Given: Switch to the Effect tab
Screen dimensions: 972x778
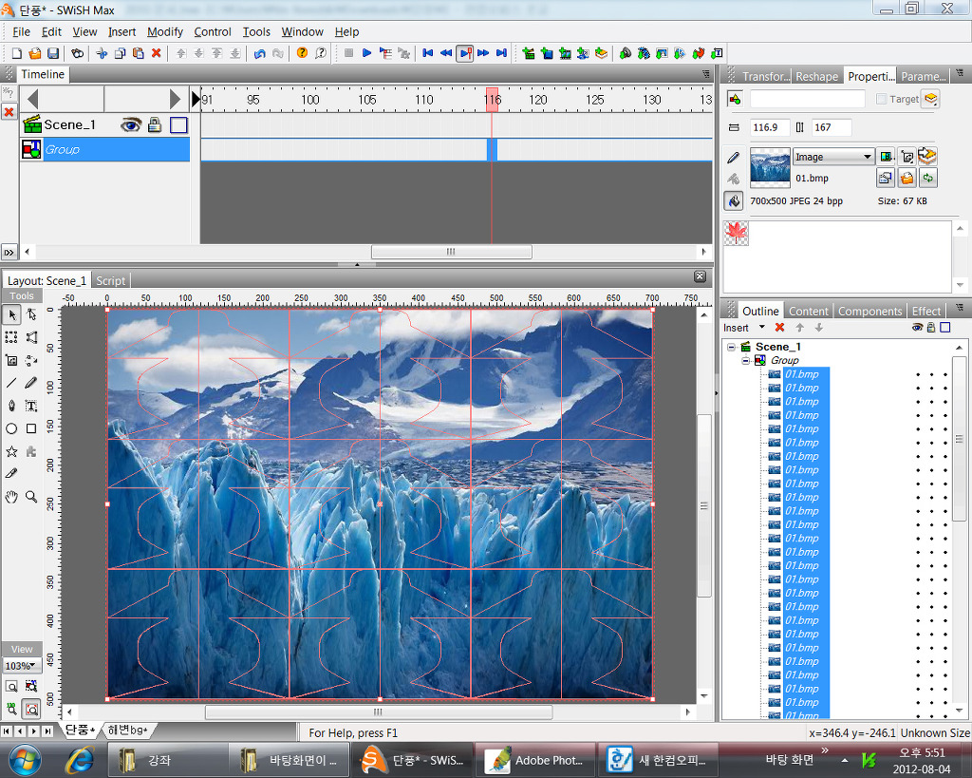Looking at the screenshot, I should (926, 311).
